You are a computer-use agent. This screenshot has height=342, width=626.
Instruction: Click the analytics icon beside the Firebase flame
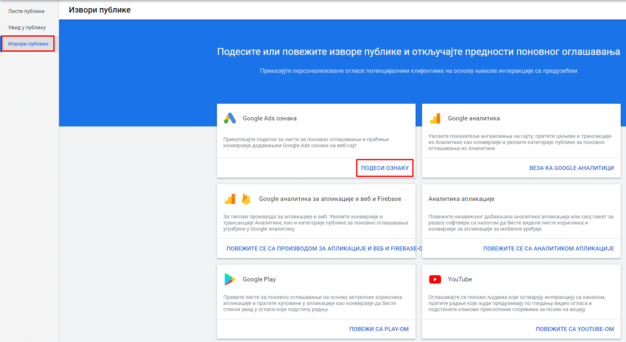coord(230,199)
